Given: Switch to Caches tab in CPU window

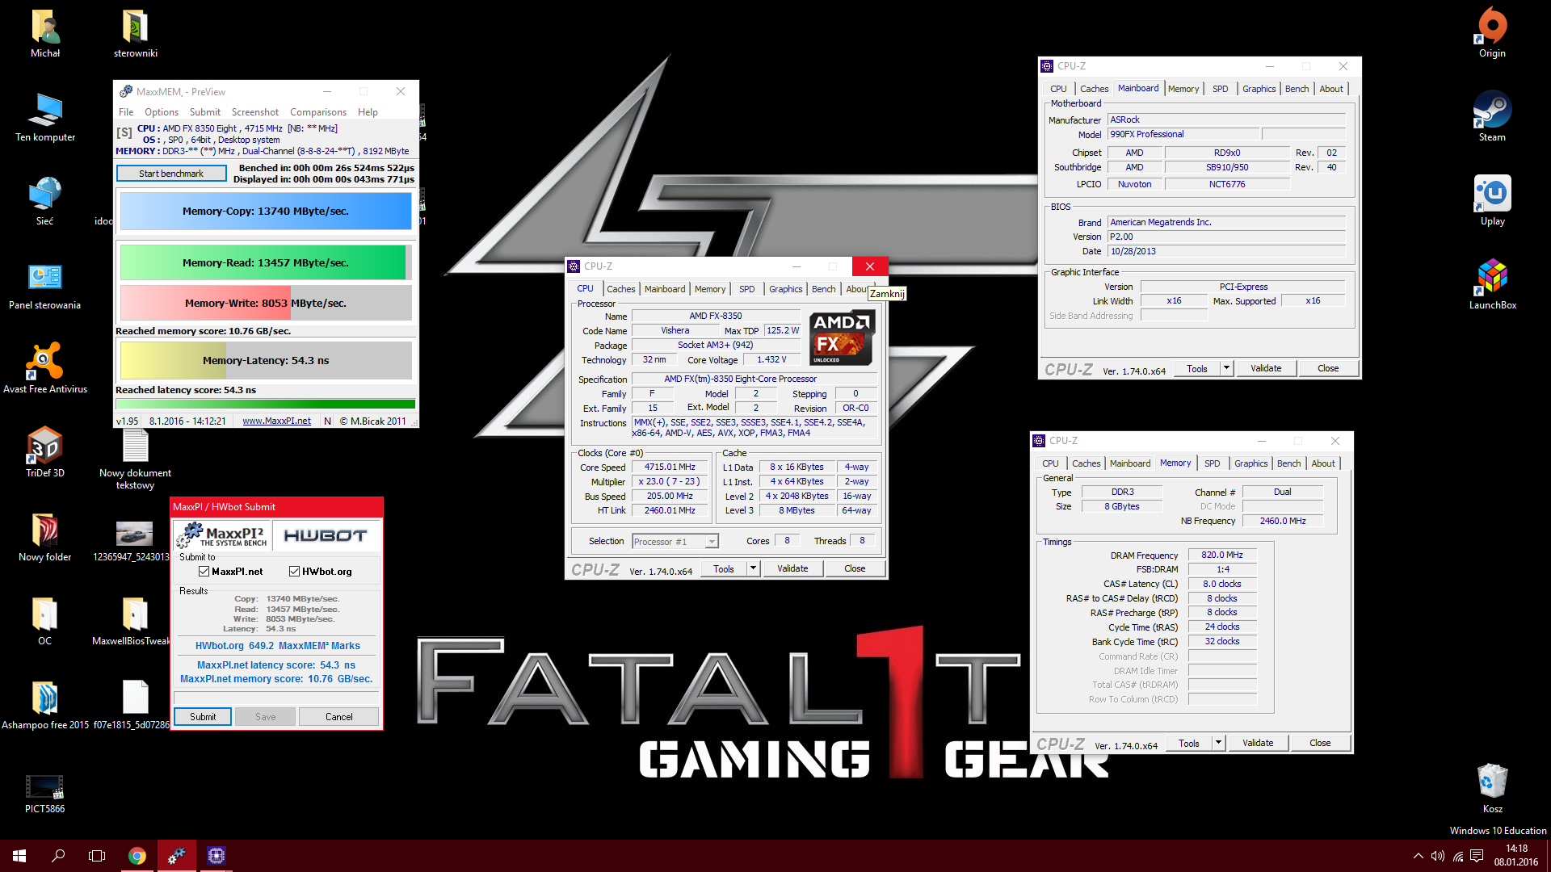Looking at the screenshot, I should coord(621,289).
